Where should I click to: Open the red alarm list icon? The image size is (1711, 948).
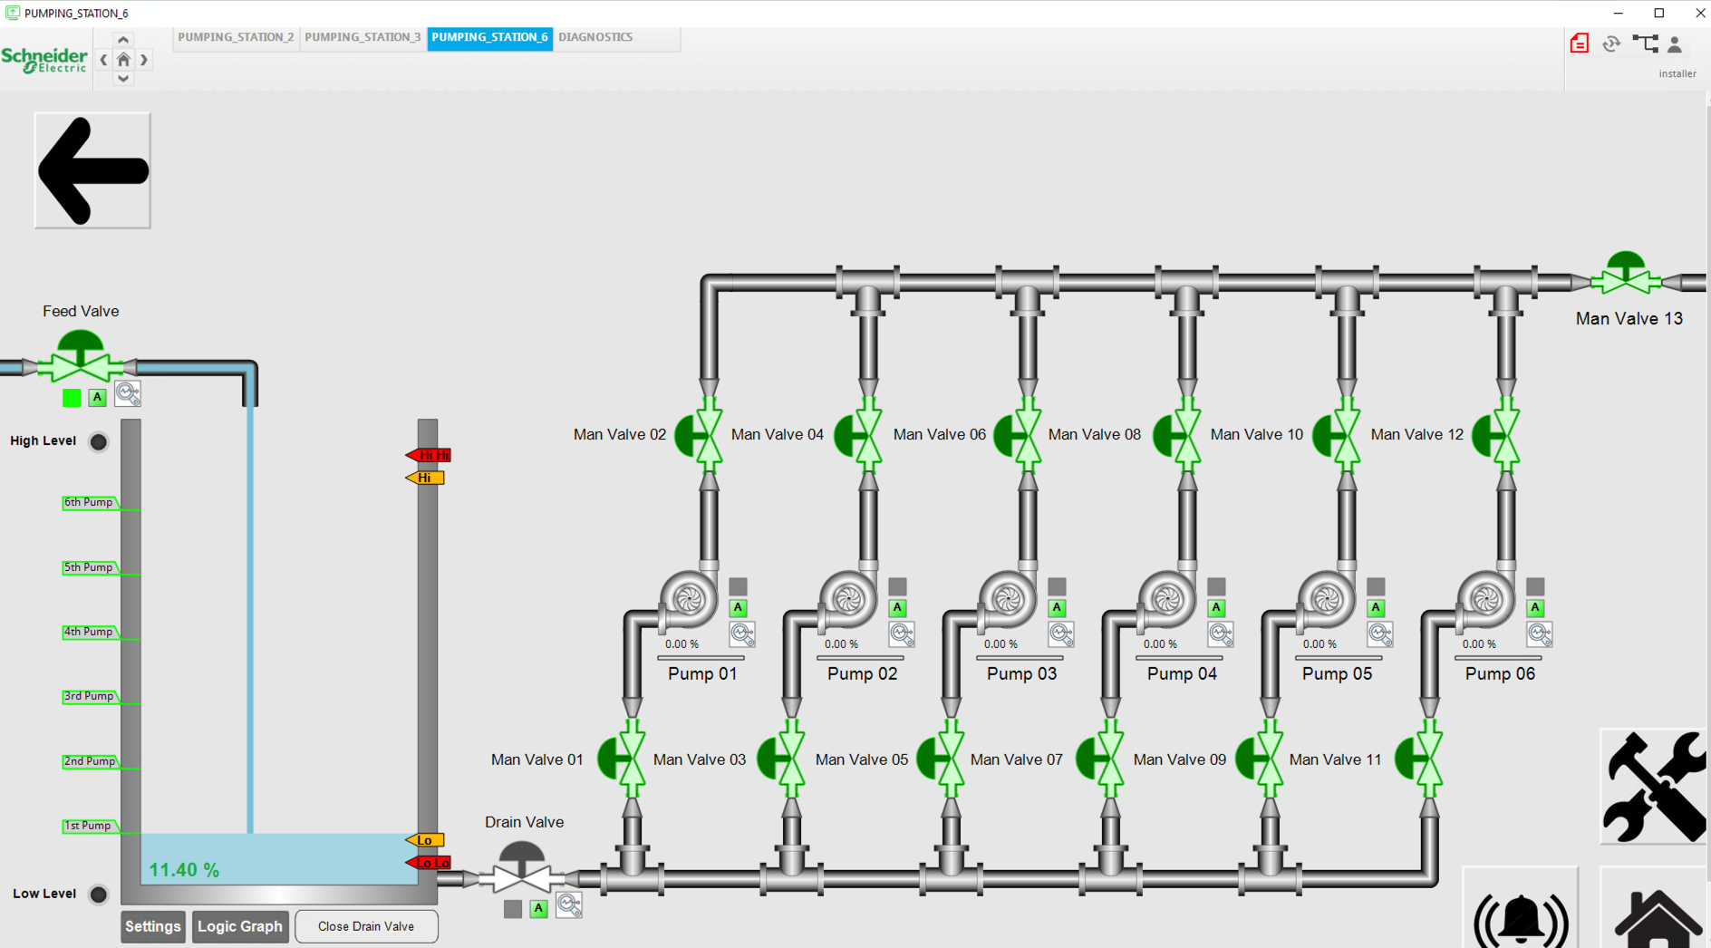(1580, 44)
